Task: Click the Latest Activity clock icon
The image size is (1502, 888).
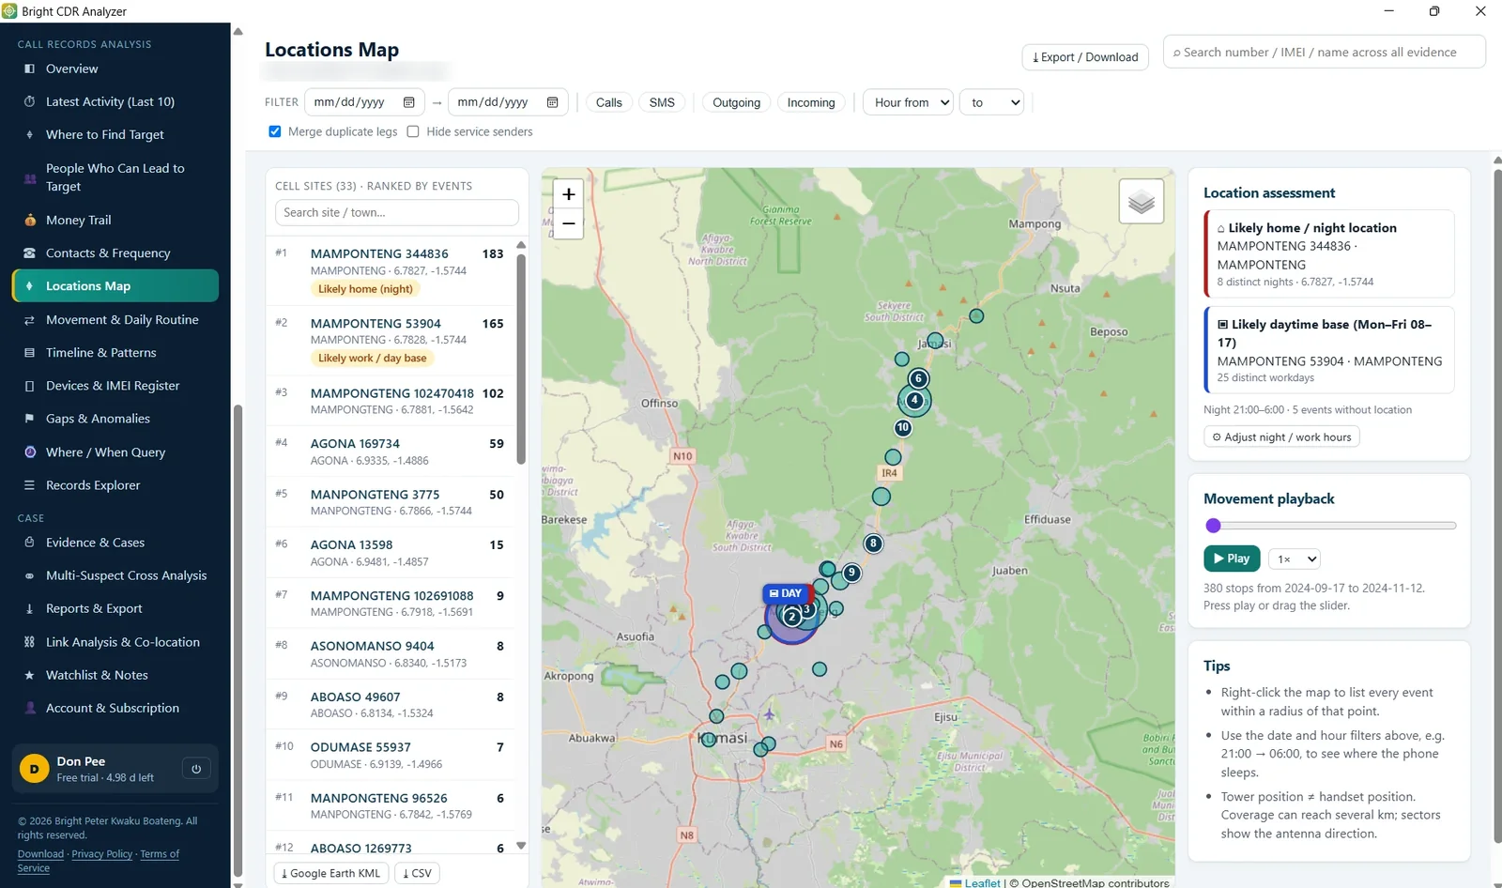Action: point(29,101)
